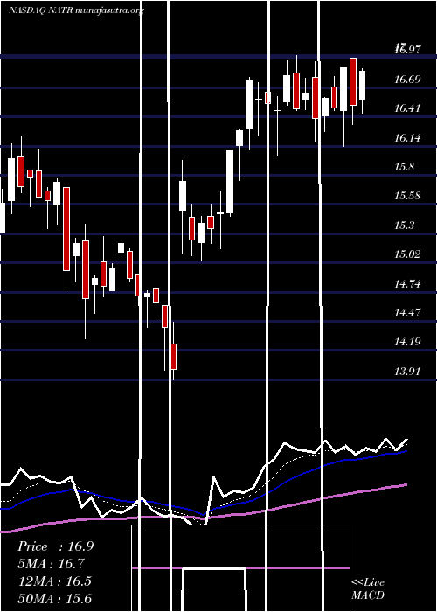Click the 15.3 price axis label
The height and width of the screenshot is (612, 437).
pyautogui.click(x=404, y=226)
